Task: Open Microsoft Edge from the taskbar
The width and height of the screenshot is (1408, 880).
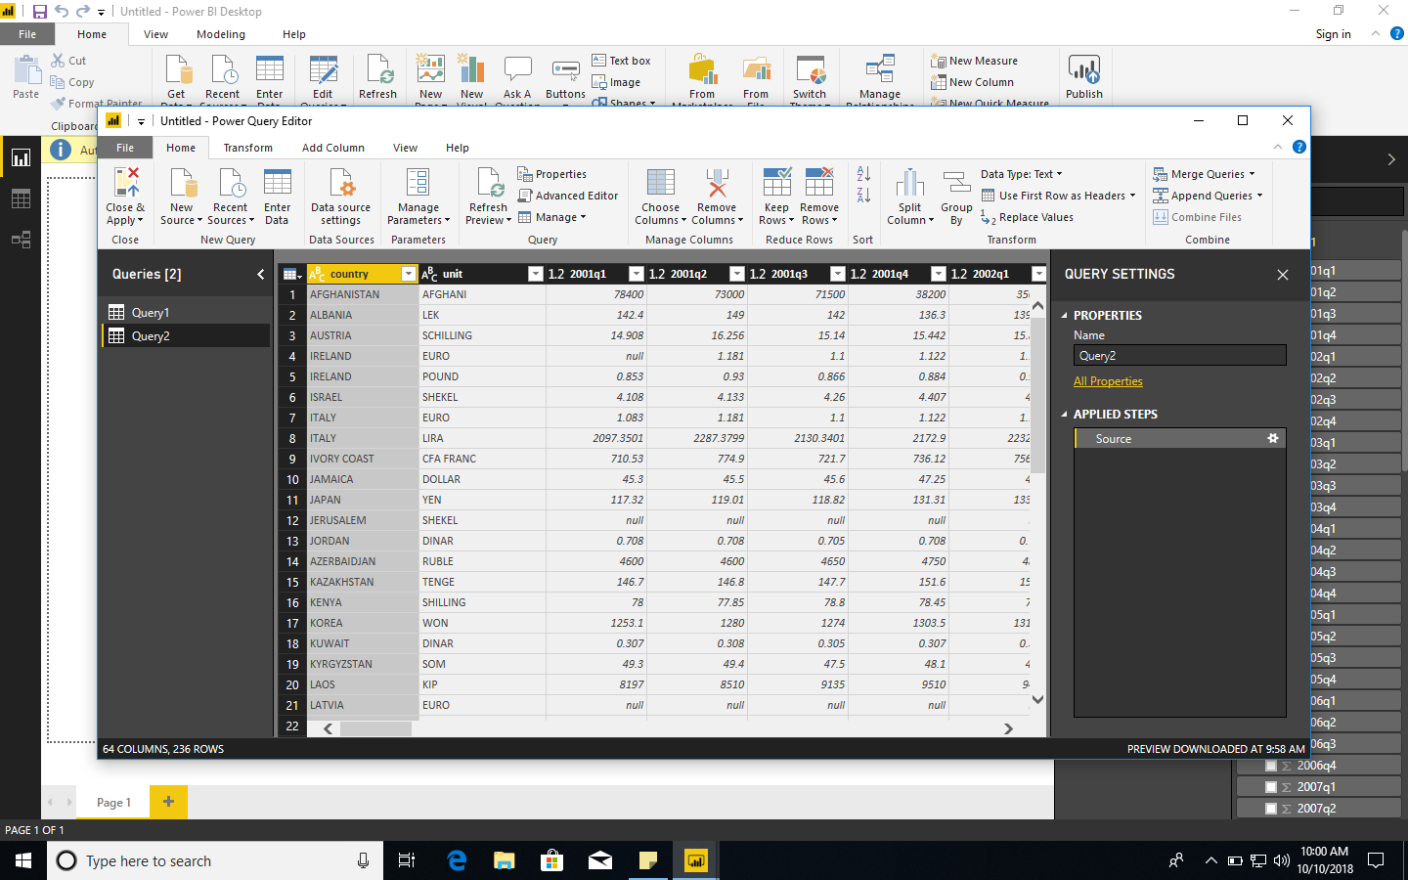Action: (456, 860)
